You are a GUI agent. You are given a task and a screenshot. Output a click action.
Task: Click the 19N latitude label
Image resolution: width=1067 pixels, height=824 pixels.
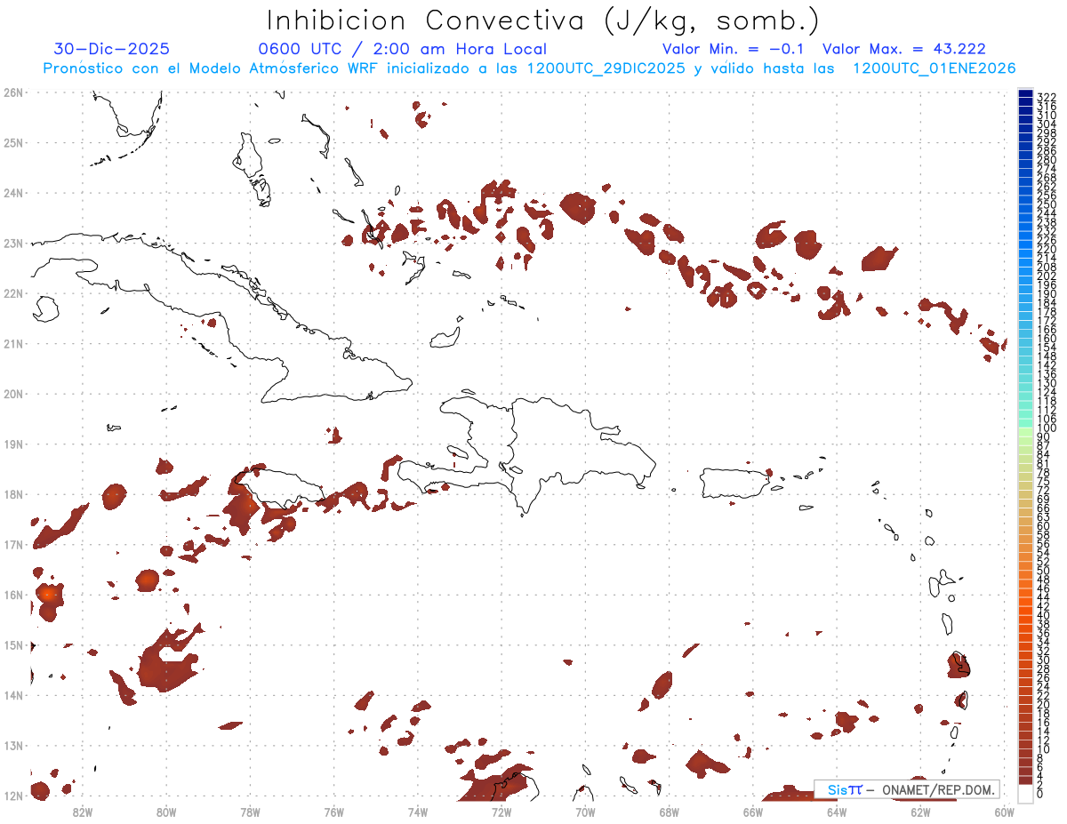click(13, 444)
